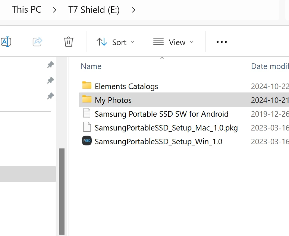This screenshot has width=289, height=236.
Task: Sort by the Name column header
Action: tap(91, 66)
